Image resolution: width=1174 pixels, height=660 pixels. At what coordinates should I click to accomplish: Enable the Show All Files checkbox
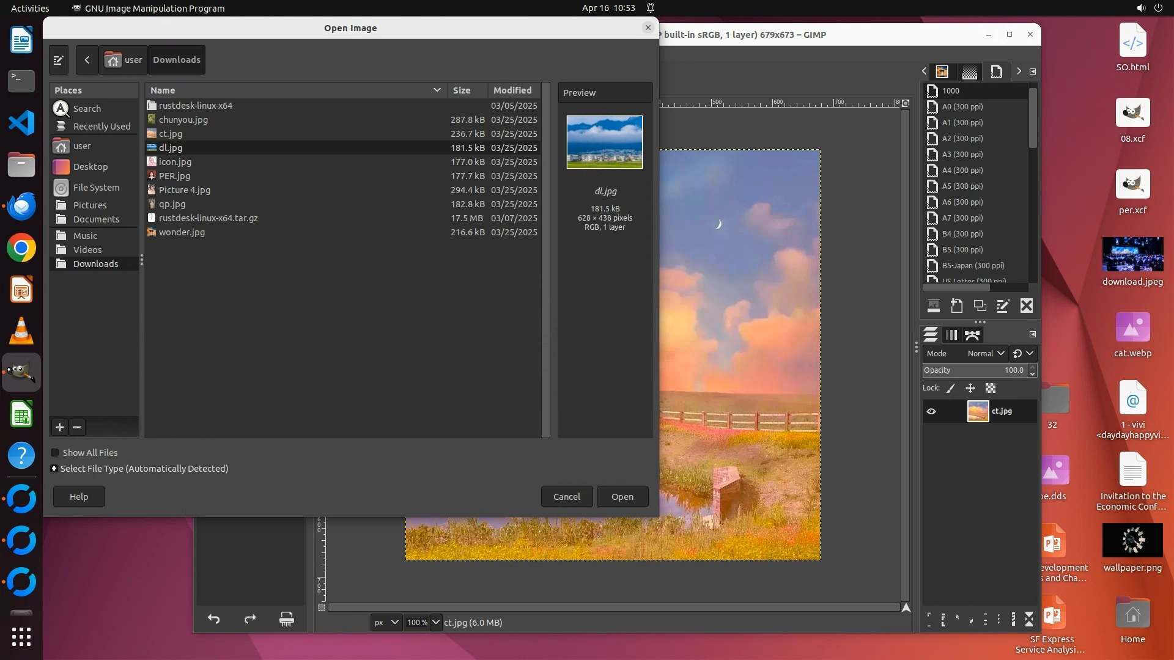(x=55, y=453)
